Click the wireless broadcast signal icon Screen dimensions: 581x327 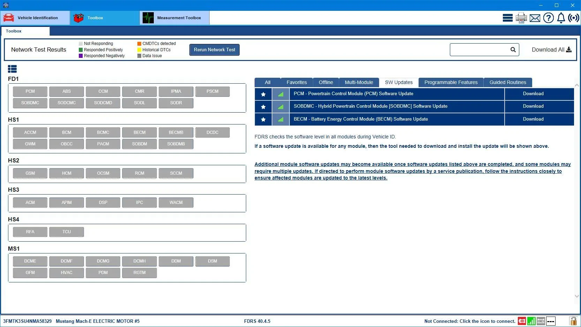tap(574, 18)
